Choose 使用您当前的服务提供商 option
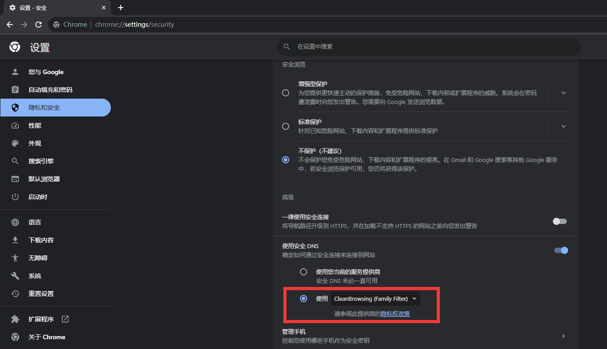This screenshot has height=349, width=607. coord(303,272)
